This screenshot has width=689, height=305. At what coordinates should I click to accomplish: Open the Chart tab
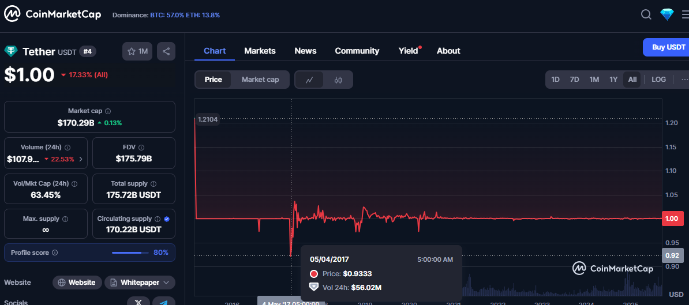pyautogui.click(x=215, y=51)
